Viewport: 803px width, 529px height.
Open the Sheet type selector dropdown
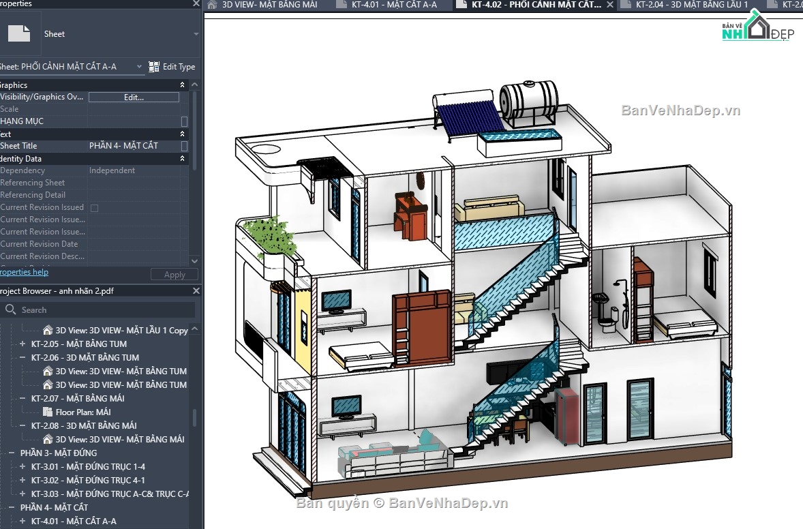196,34
